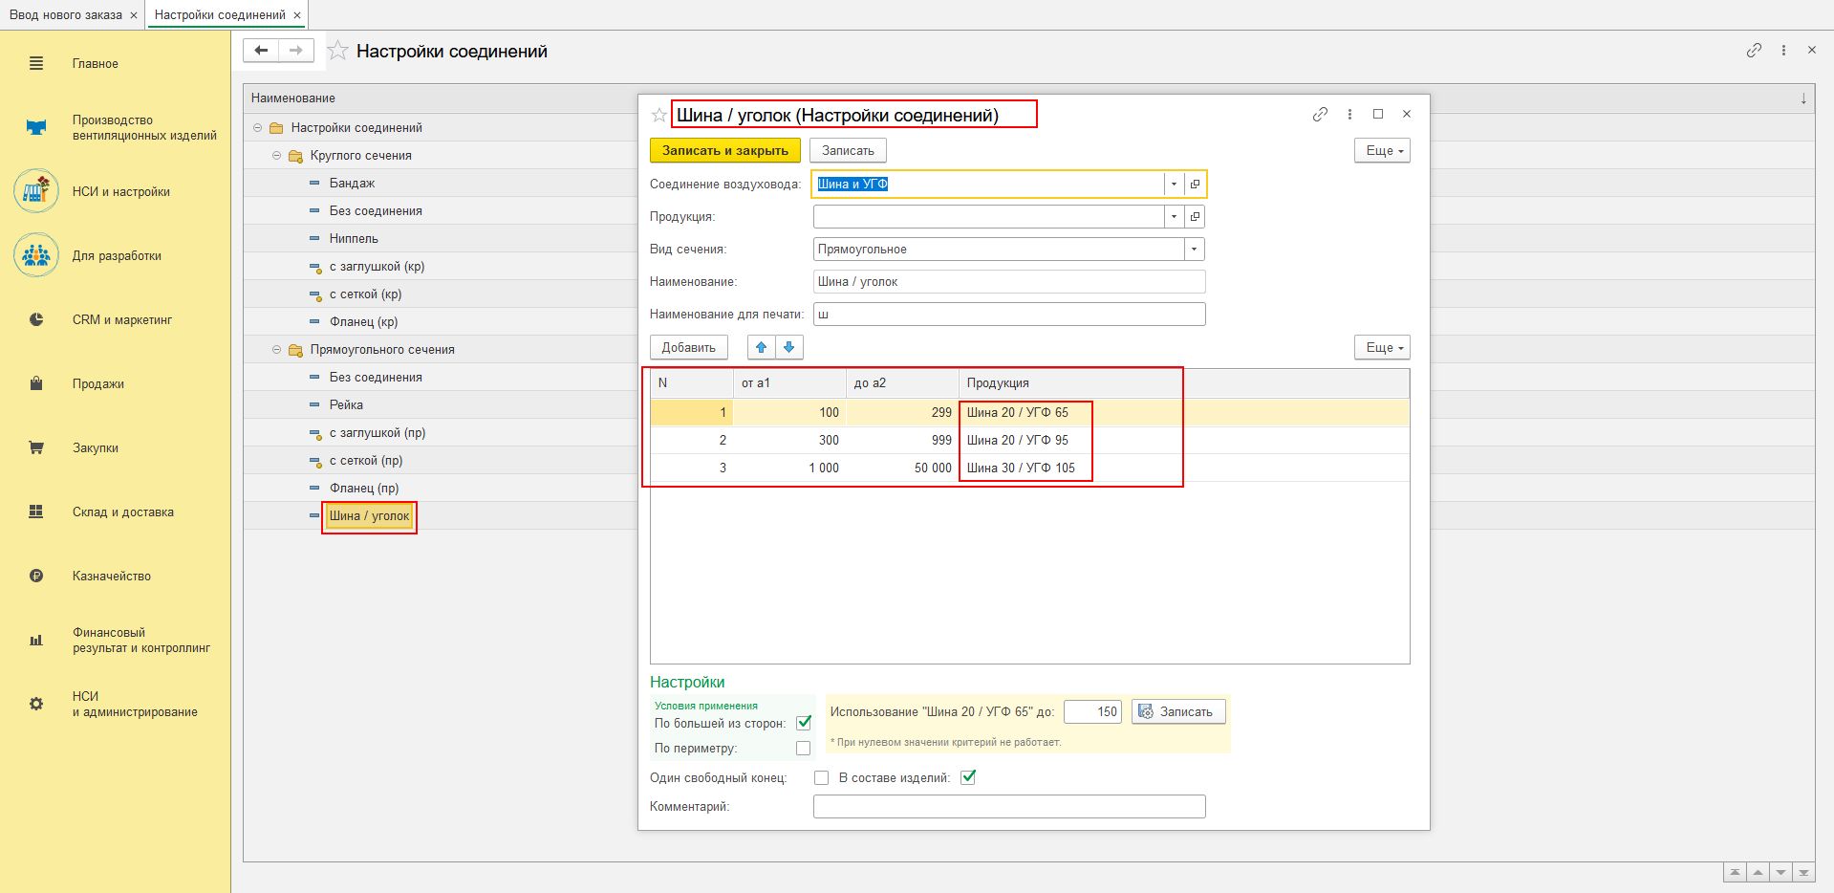Collapse the Круглого сечения tree folder
1834x893 pixels.
click(277, 156)
